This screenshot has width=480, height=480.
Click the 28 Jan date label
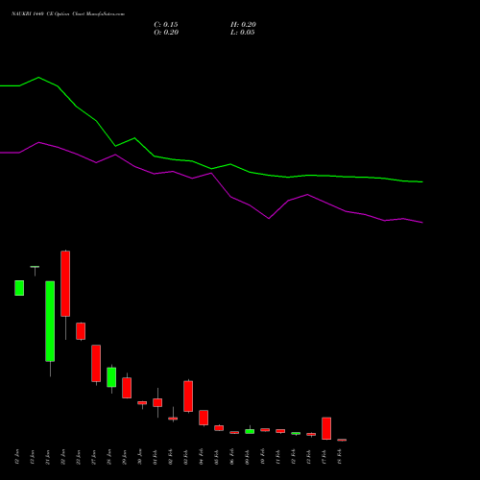[109, 457]
